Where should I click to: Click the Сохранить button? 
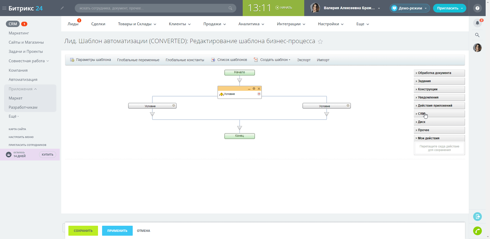click(83, 231)
